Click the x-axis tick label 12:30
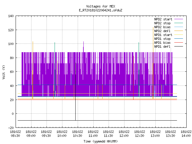 (x=139, y=136)
